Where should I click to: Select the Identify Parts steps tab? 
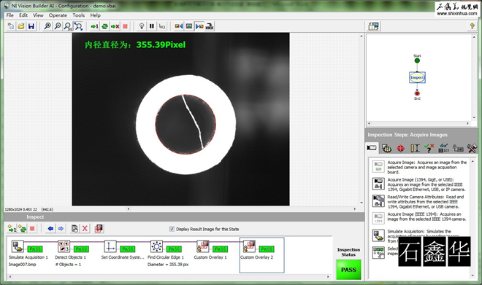point(443,149)
